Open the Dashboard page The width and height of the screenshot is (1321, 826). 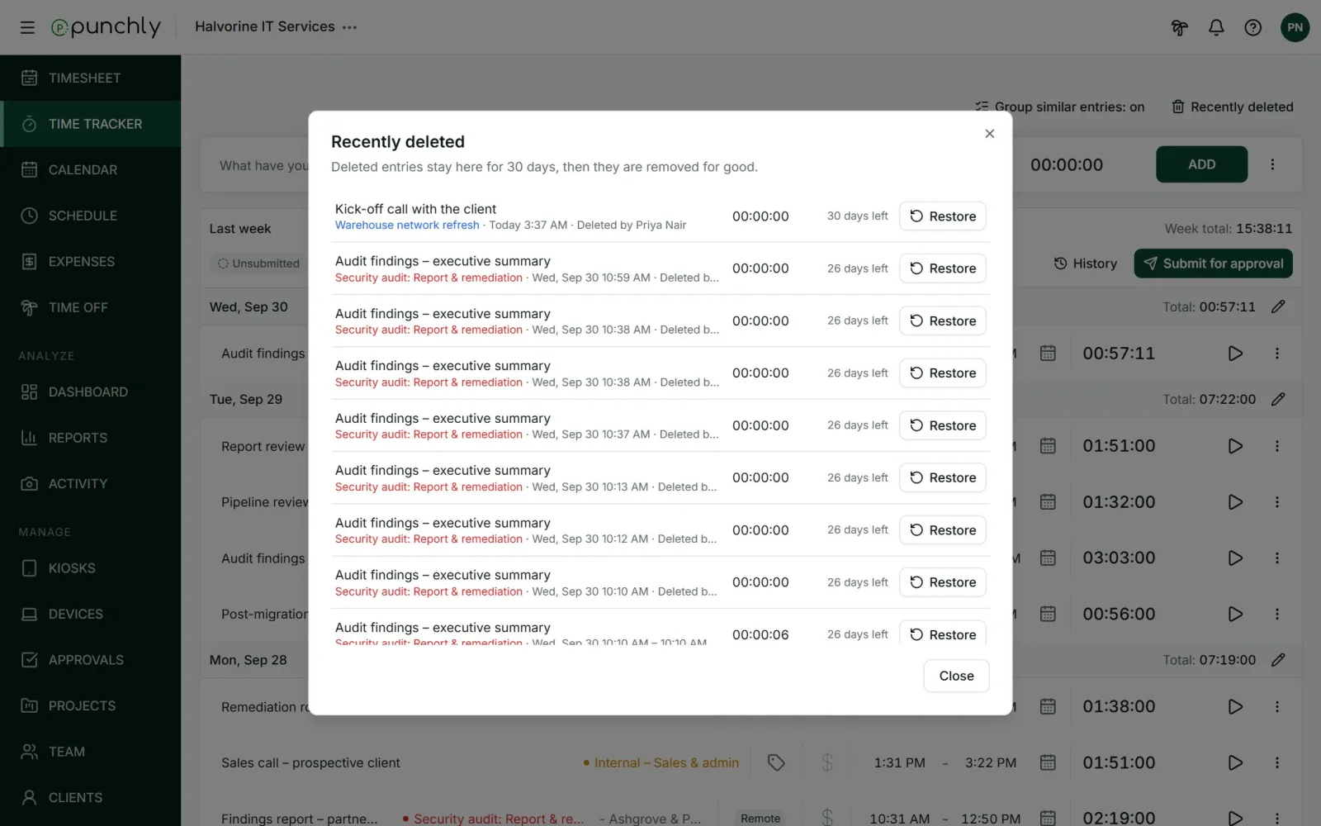point(91,392)
